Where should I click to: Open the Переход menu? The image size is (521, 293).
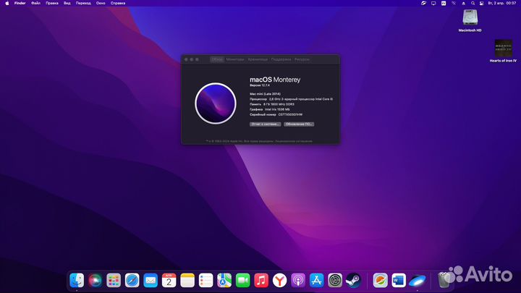coord(83,3)
